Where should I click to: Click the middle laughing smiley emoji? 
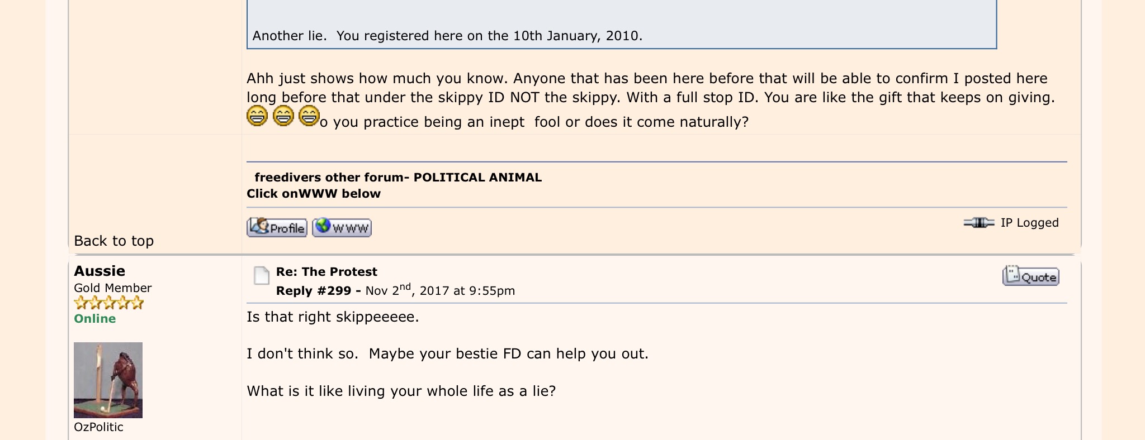pyautogui.click(x=283, y=116)
